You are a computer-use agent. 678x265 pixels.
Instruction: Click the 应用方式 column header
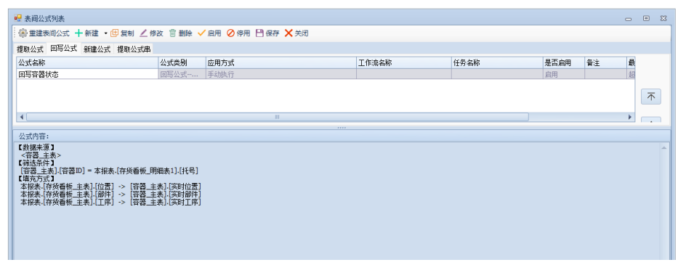point(281,63)
